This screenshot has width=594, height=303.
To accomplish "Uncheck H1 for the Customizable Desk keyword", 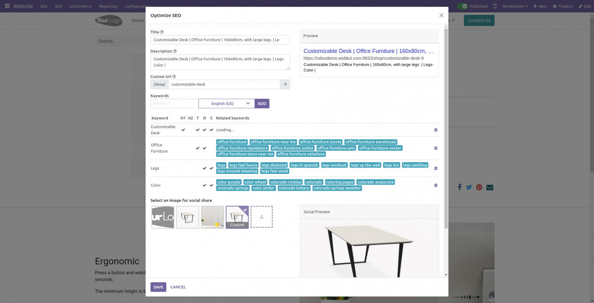I will [183, 130].
